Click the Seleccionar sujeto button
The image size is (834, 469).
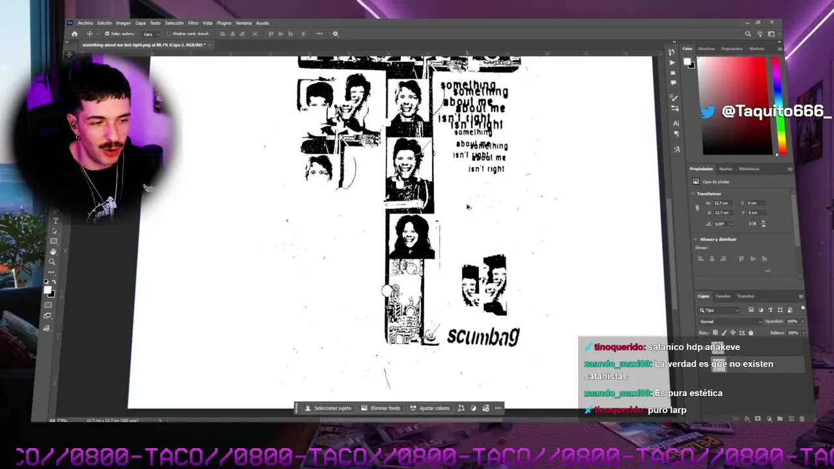328,408
